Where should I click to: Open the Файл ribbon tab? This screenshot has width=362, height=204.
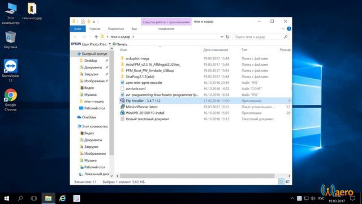click(78, 29)
